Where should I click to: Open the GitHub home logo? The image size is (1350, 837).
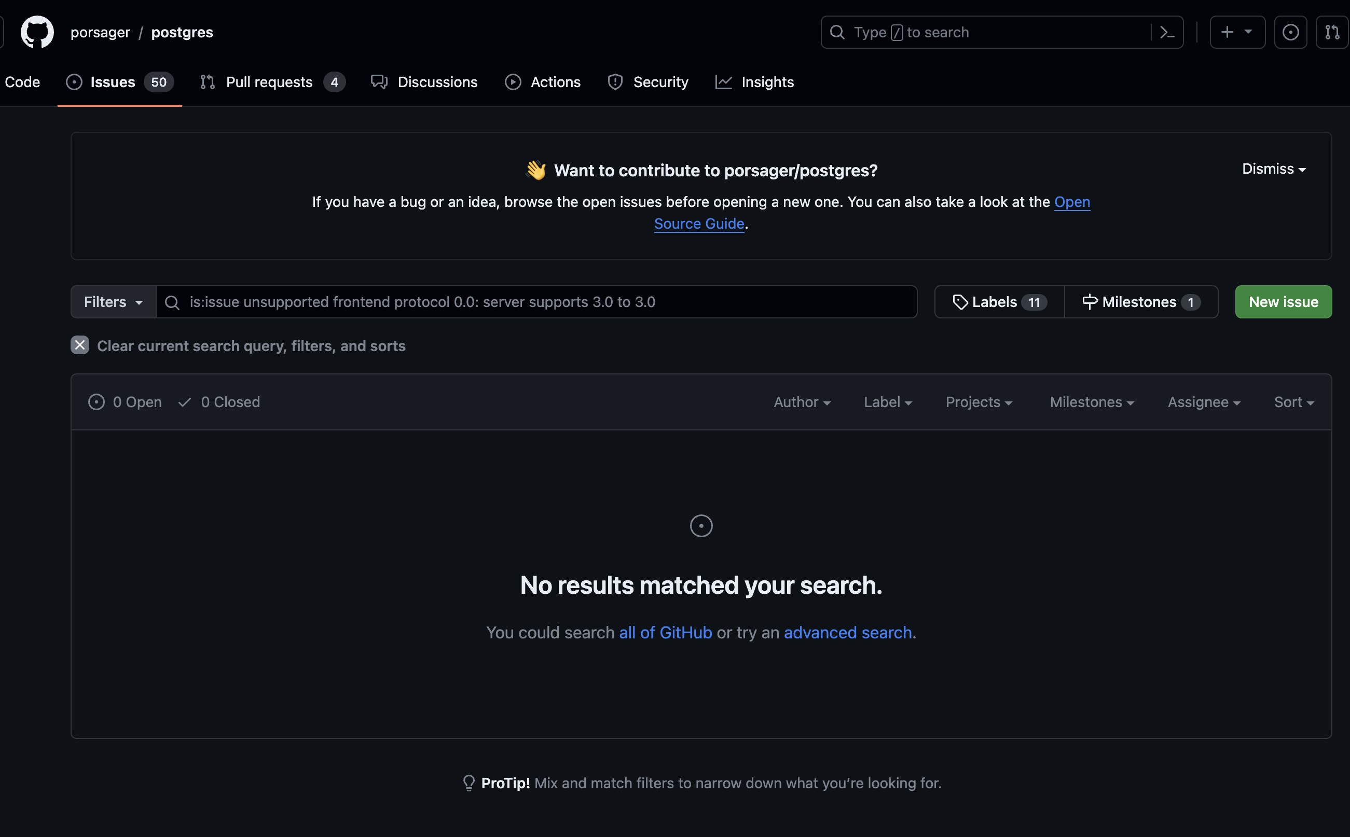(x=37, y=32)
